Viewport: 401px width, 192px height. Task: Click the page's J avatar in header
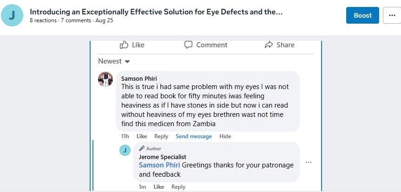click(x=12, y=16)
